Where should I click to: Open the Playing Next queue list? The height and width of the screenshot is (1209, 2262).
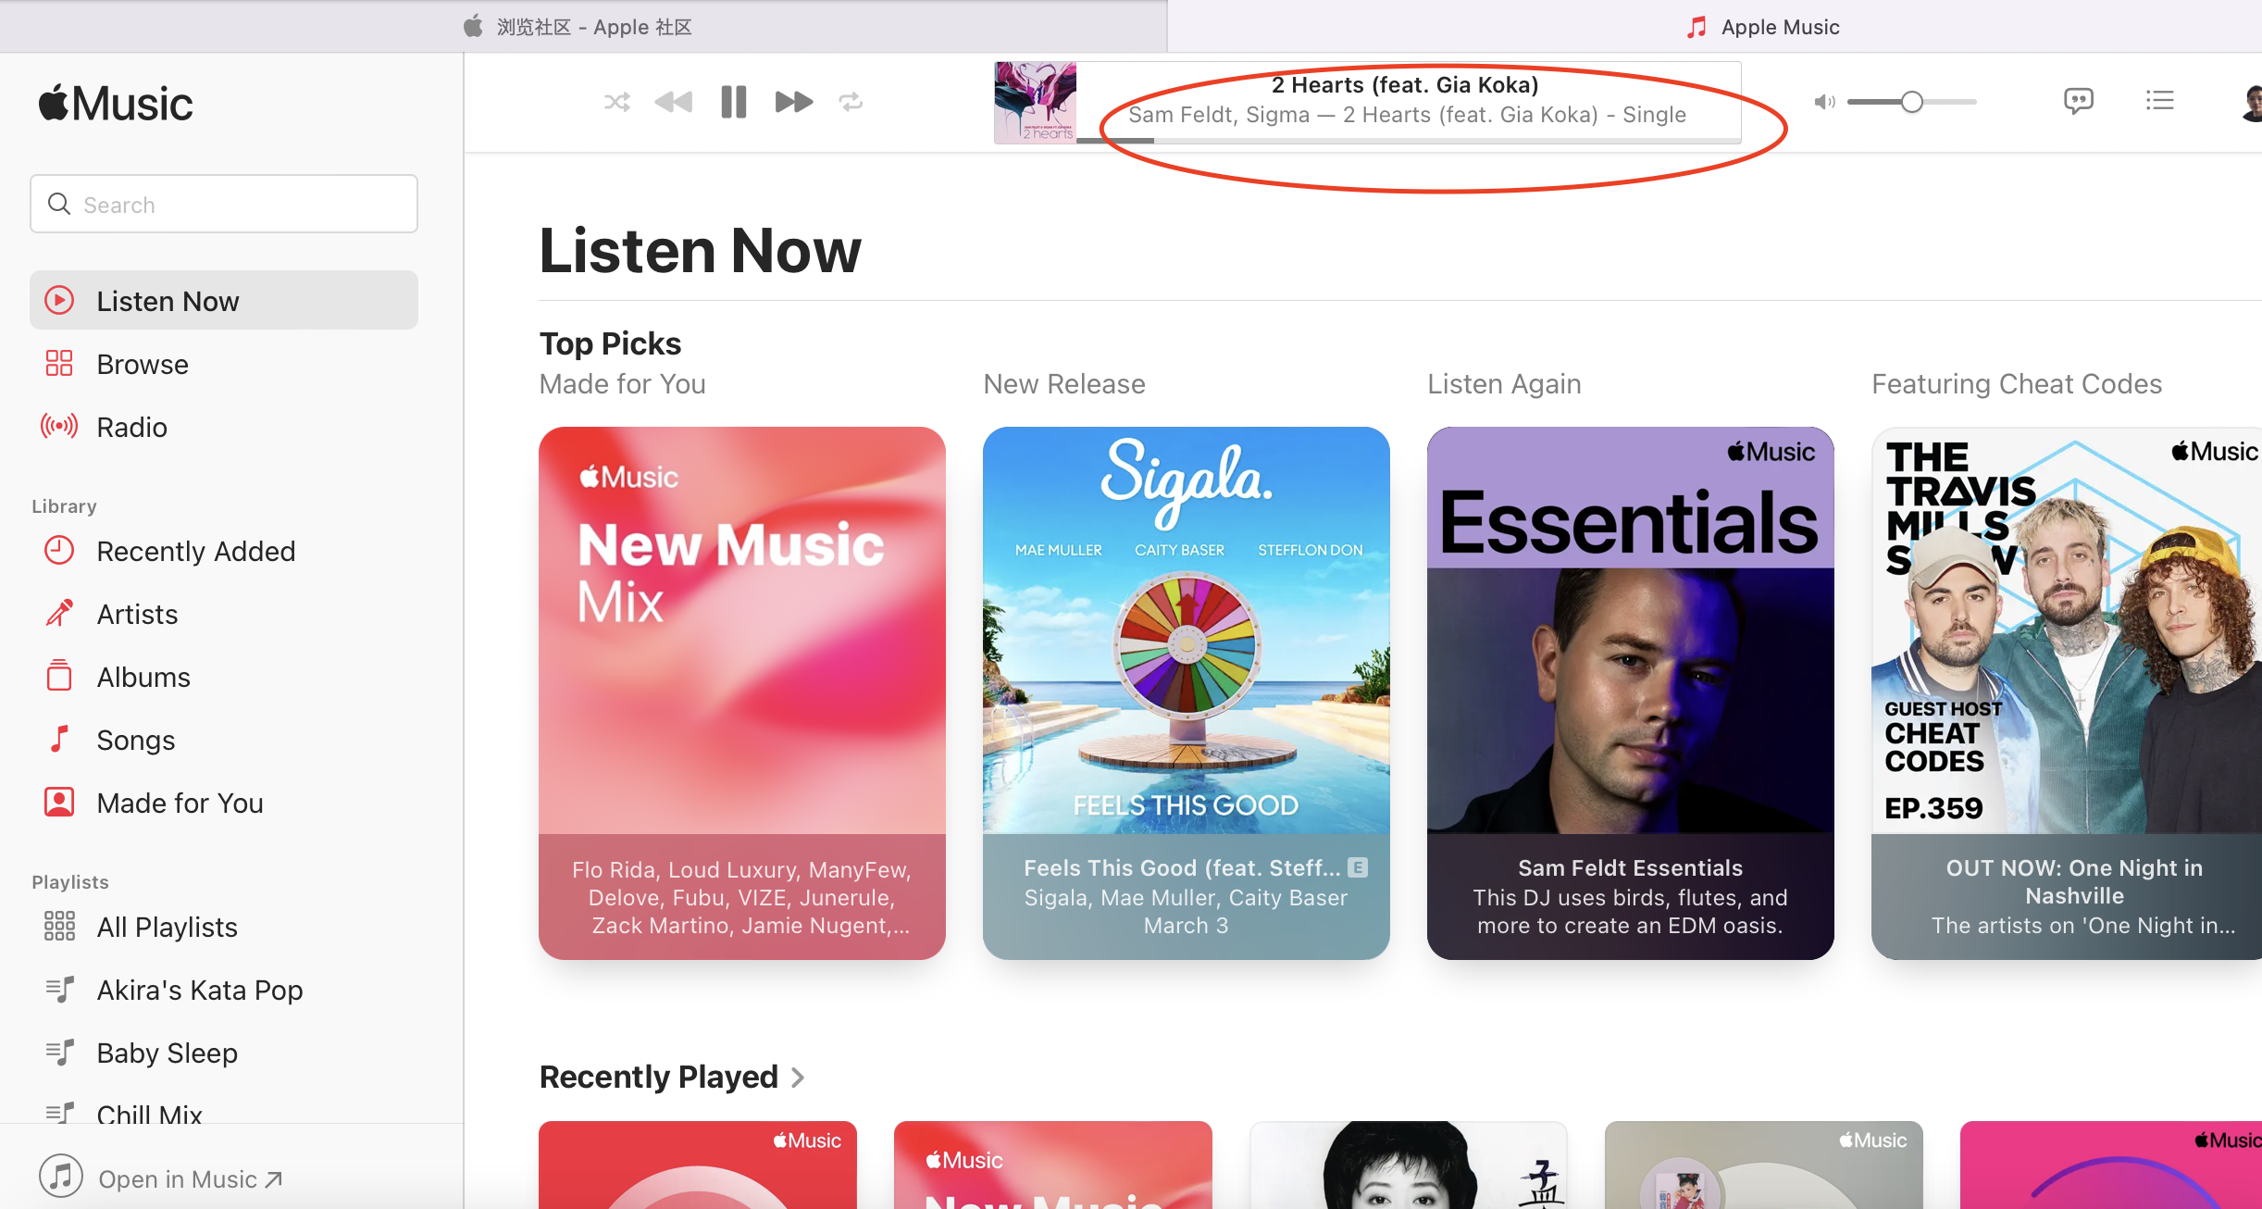pyautogui.click(x=2159, y=100)
